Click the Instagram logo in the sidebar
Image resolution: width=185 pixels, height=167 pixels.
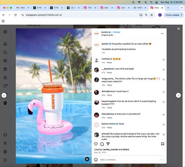click(x=5, y=32)
